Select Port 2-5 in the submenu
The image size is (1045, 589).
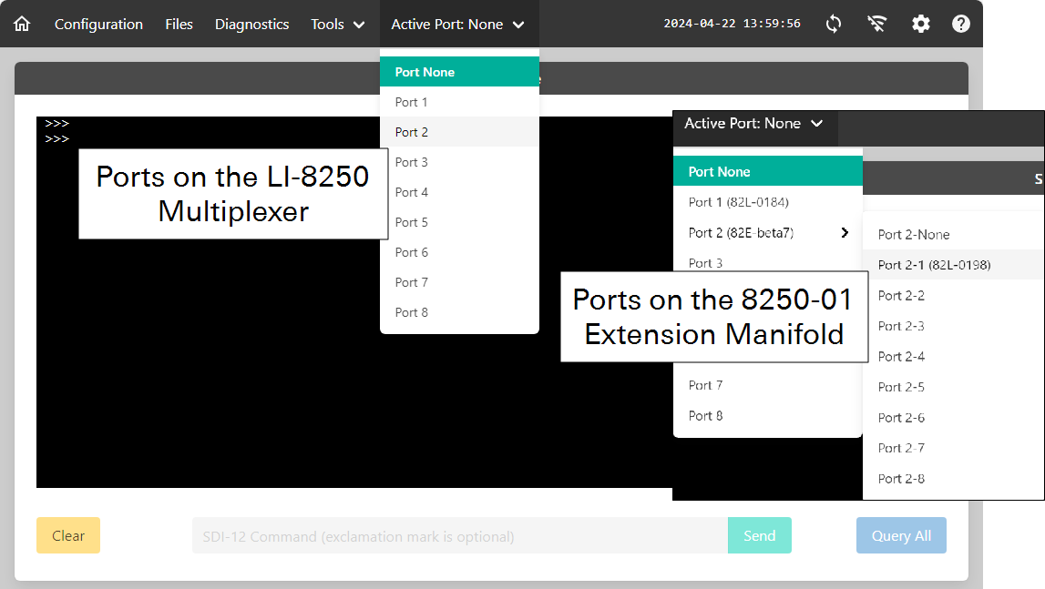tap(953, 387)
